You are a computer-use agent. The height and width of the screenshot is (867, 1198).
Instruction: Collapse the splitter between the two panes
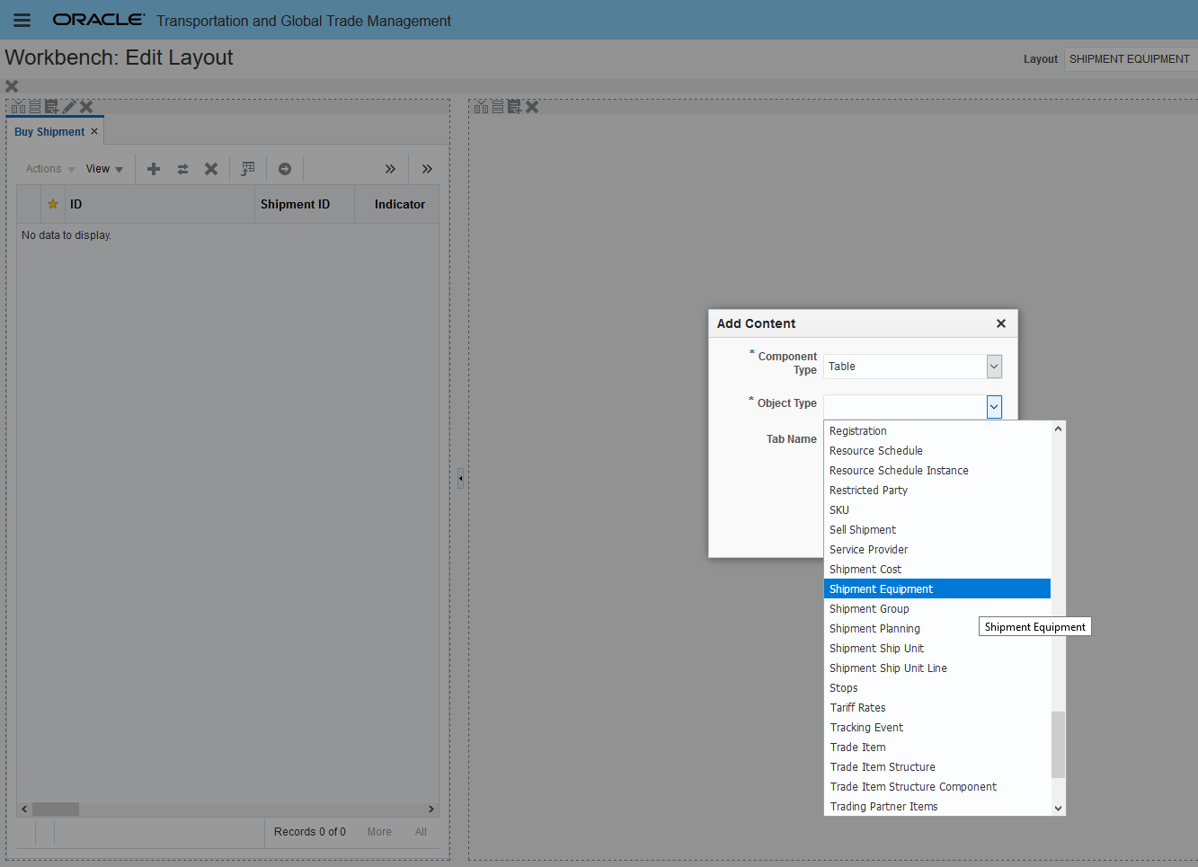pyautogui.click(x=460, y=478)
